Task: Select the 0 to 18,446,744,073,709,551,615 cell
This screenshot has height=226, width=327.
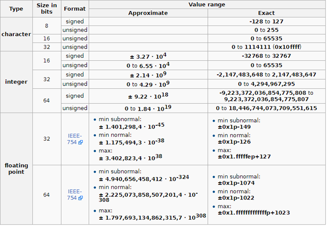Action: pos(266,108)
